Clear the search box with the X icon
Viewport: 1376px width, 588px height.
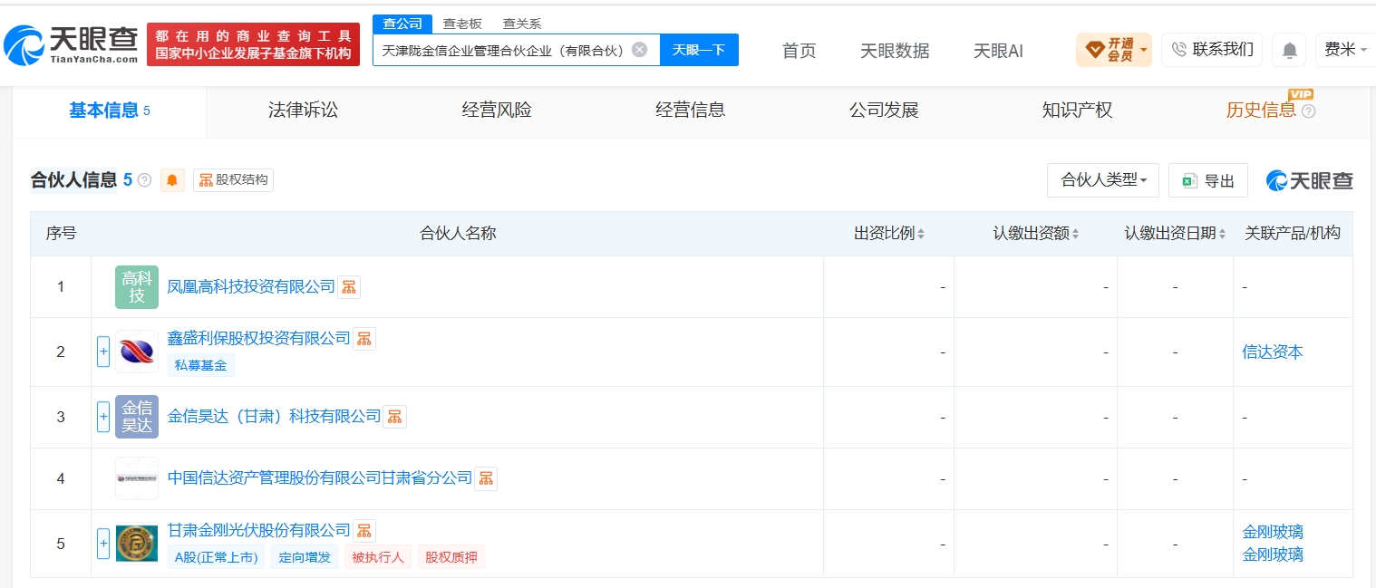point(639,50)
